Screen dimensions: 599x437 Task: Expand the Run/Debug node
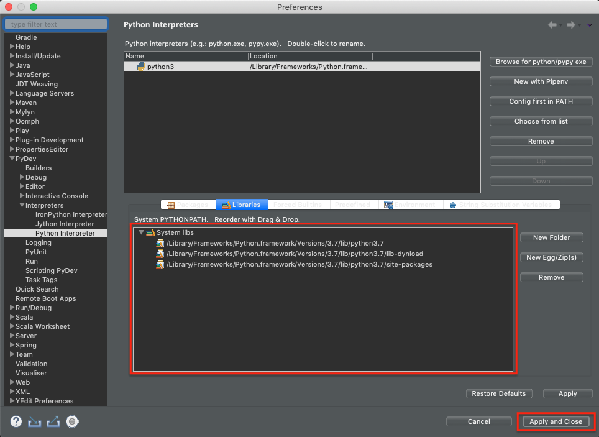tap(12, 308)
